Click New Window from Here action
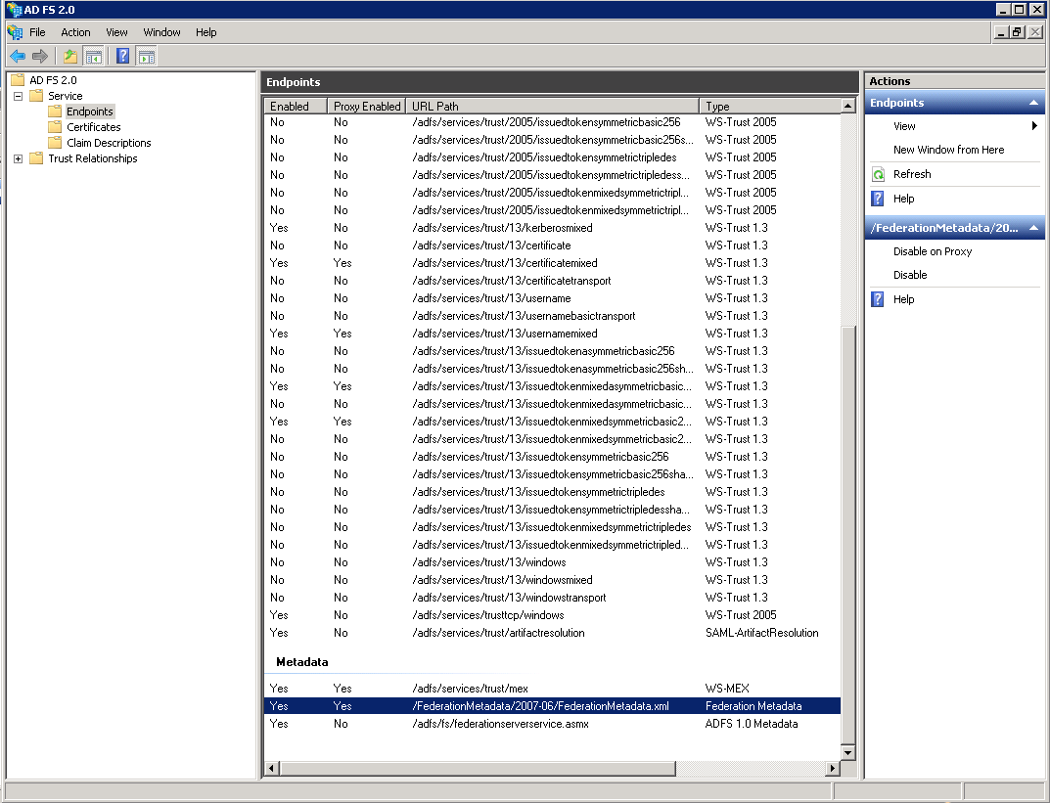This screenshot has width=1050, height=803. pos(948,150)
